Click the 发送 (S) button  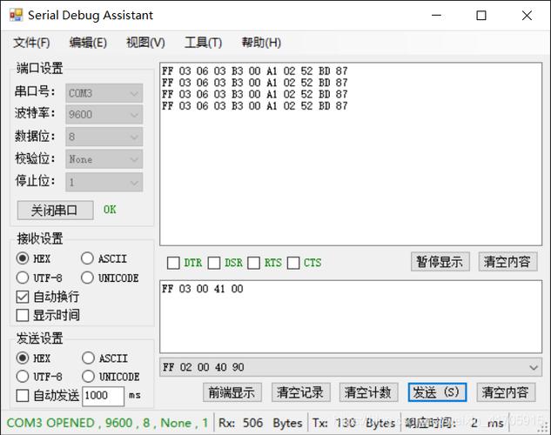click(437, 392)
